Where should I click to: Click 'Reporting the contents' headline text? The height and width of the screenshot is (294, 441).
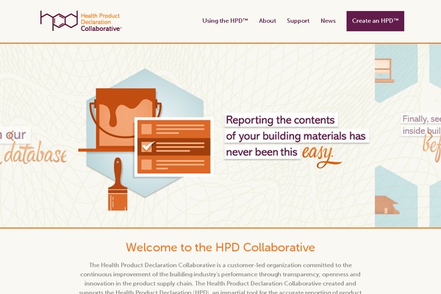(x=281, y=120)
